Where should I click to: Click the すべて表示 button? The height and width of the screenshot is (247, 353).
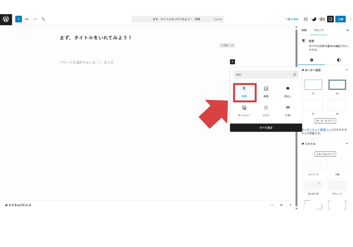[266, 128]
